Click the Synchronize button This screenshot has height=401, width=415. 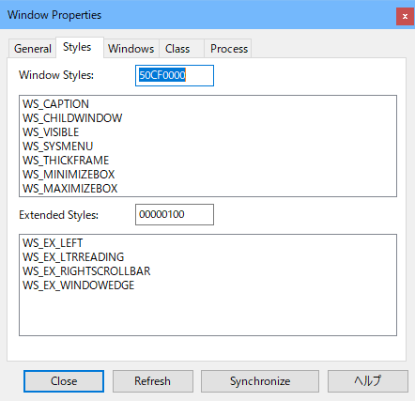[260, 381]
